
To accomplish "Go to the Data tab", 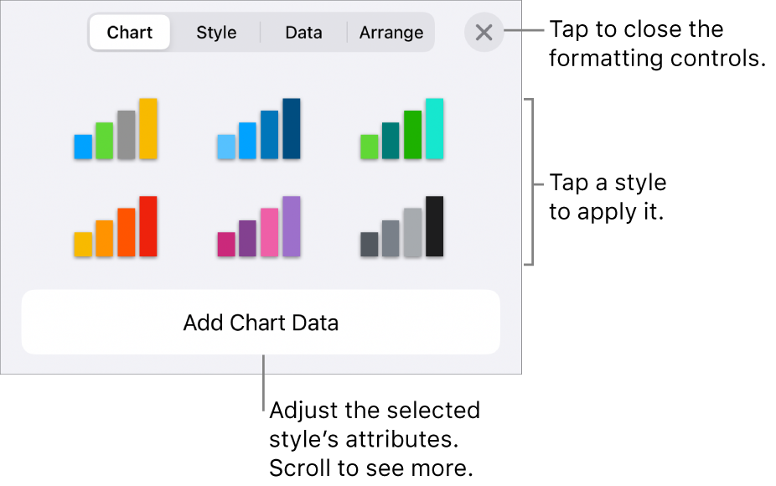I will (303, 33).
